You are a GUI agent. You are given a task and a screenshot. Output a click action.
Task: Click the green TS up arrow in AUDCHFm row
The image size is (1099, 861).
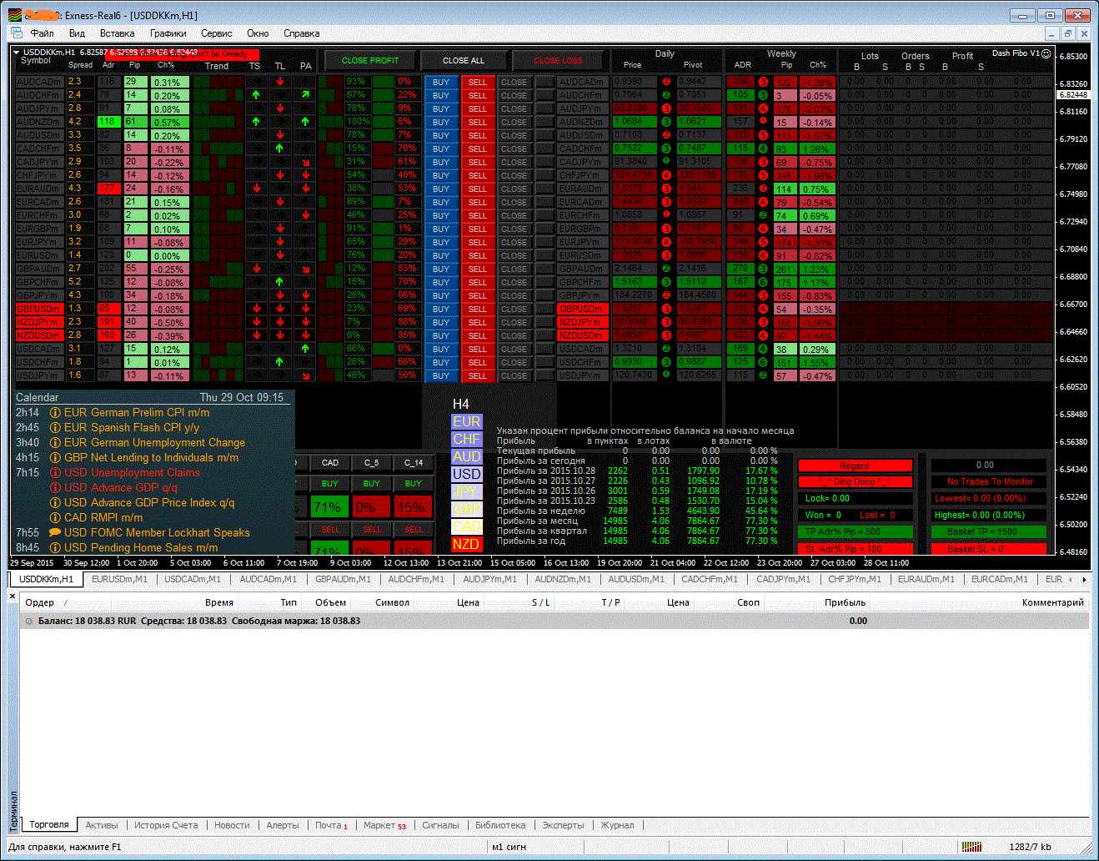pos(256,95)
